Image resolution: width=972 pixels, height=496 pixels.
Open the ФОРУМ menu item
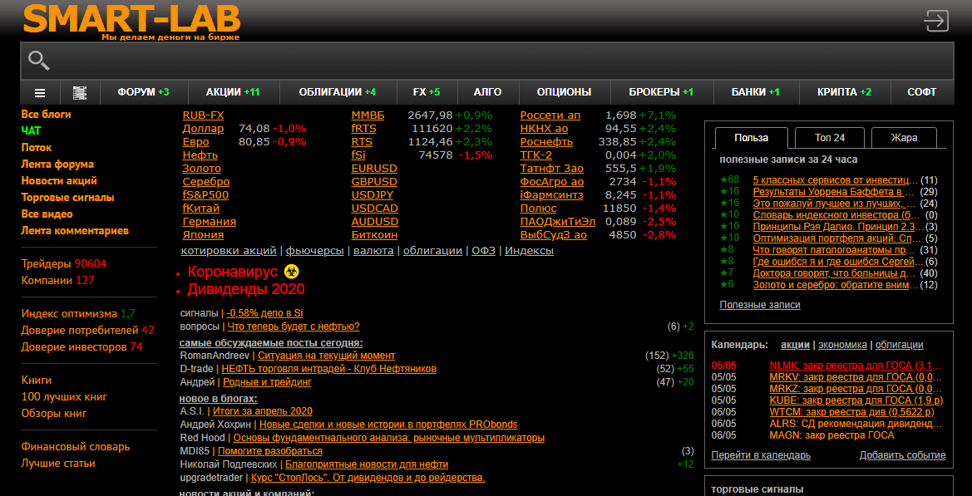[x=143, y=92]
